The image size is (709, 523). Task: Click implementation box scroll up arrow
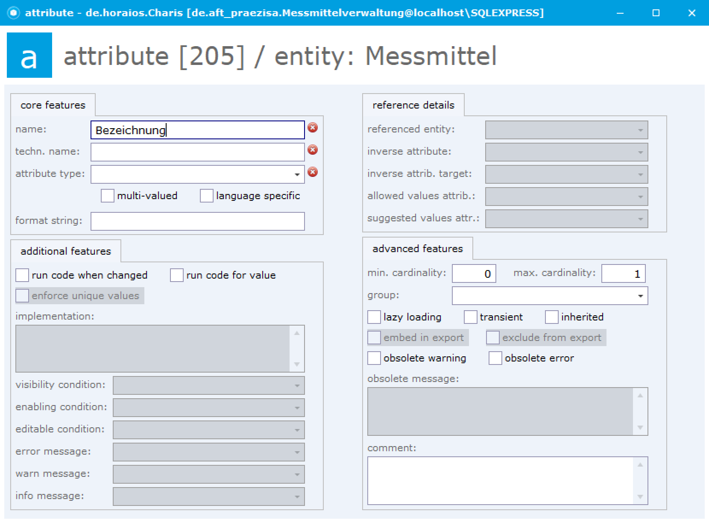[297, 333]
